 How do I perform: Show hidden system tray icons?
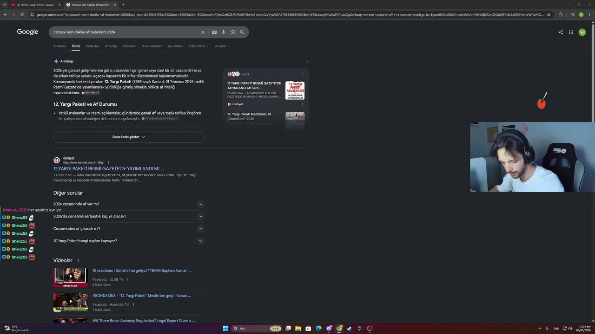pyautogui.click(x=539, y=328)
